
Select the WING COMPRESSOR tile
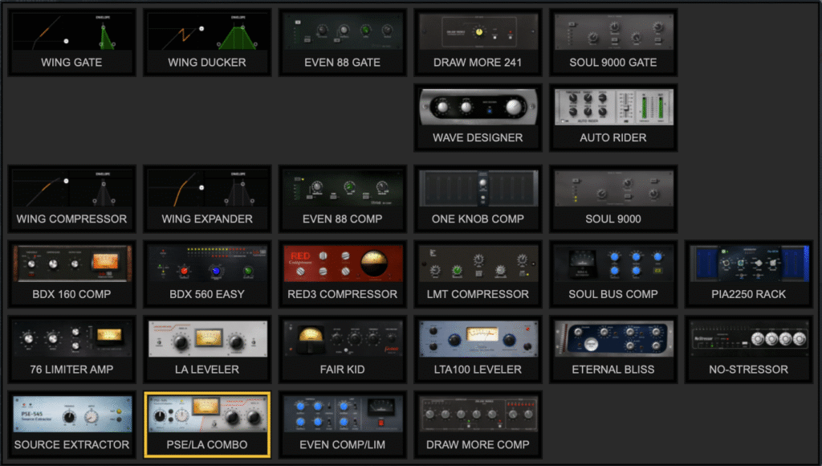[71, 199]
